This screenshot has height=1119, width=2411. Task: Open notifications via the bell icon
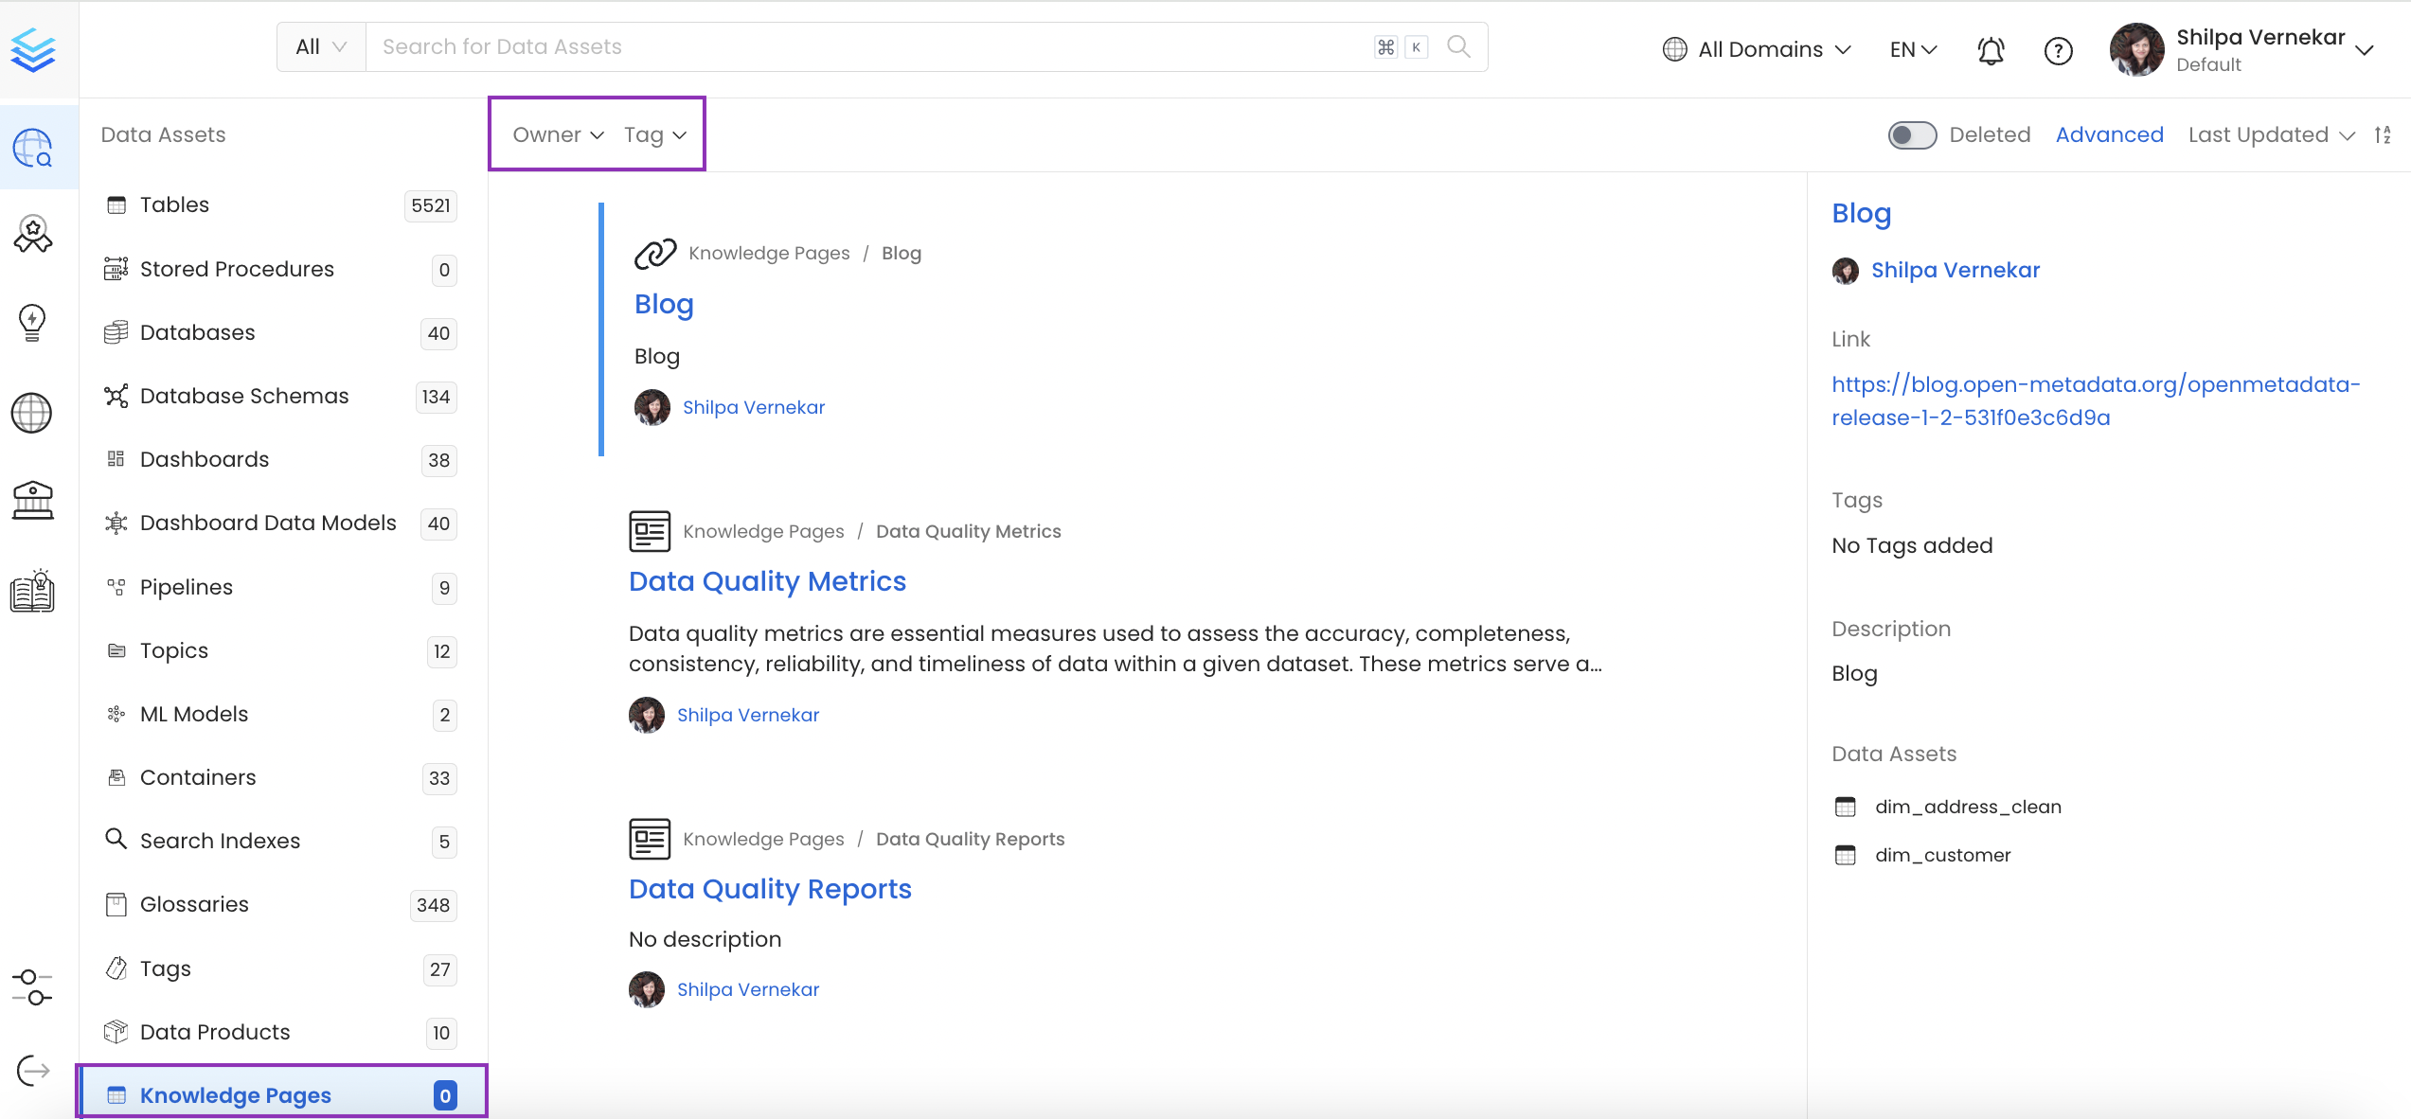click(1991, 50)
